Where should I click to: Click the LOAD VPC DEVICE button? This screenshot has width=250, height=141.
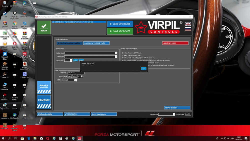click(120, 24)
